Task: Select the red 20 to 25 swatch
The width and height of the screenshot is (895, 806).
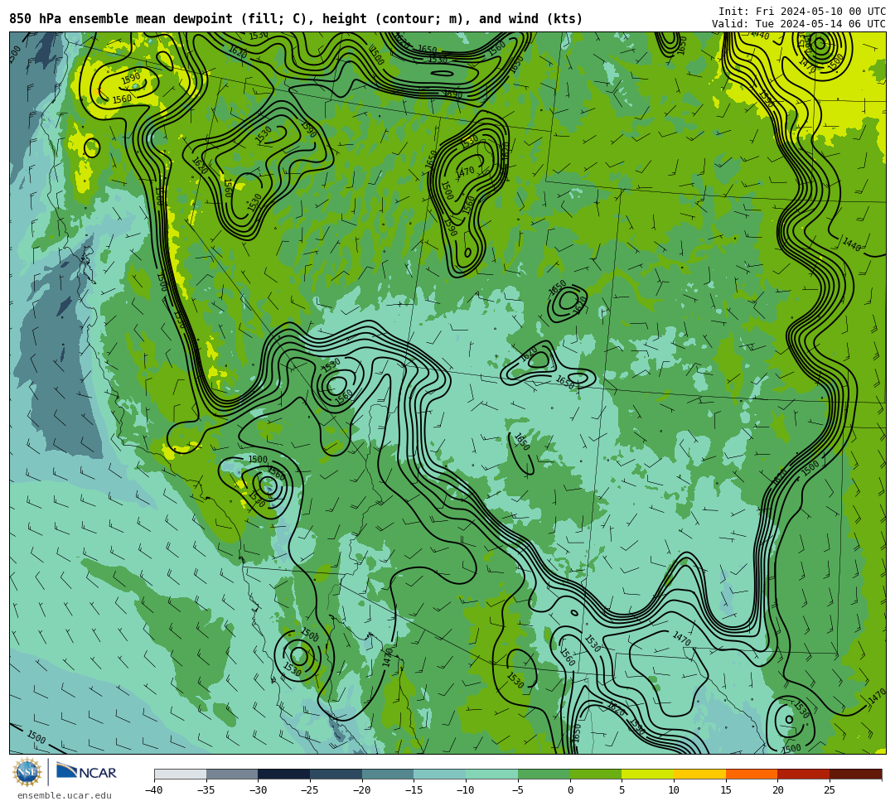Action: 804,774
